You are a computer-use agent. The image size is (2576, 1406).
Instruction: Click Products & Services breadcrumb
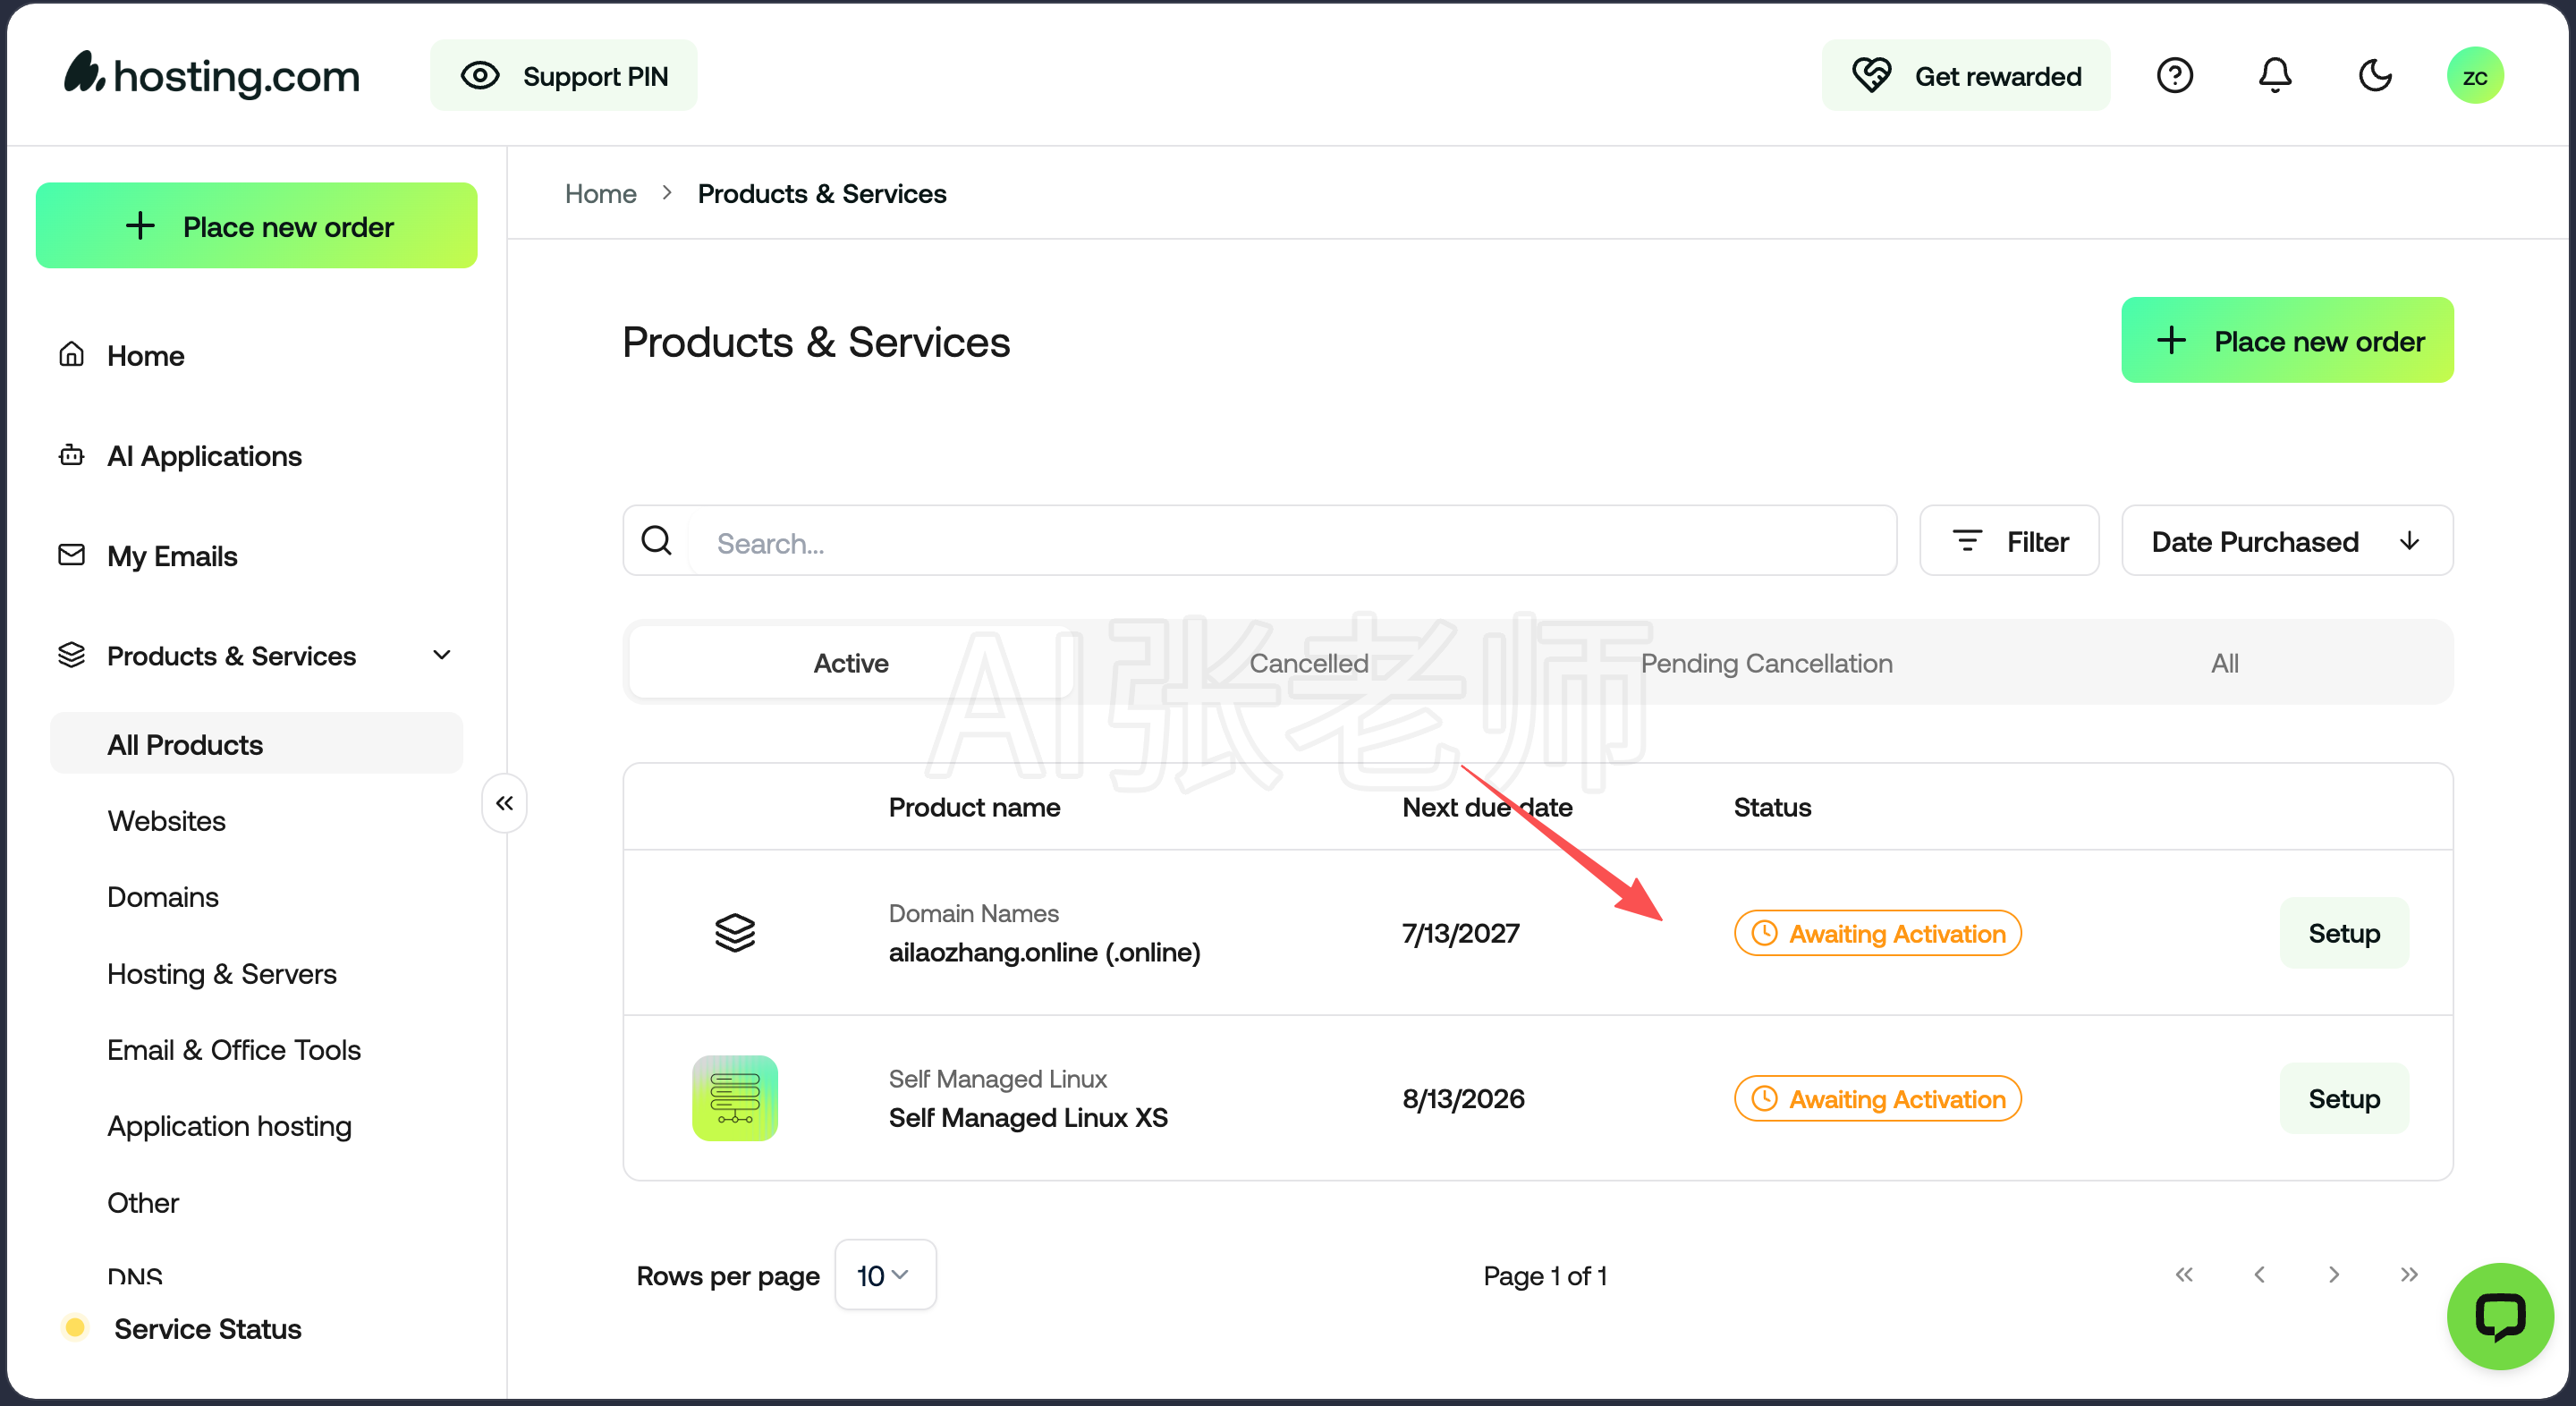pyautogui.click(x=822, y=193)
